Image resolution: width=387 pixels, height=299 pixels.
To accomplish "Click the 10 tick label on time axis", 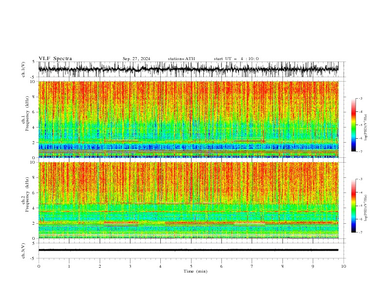I will [x=344, y=266].
